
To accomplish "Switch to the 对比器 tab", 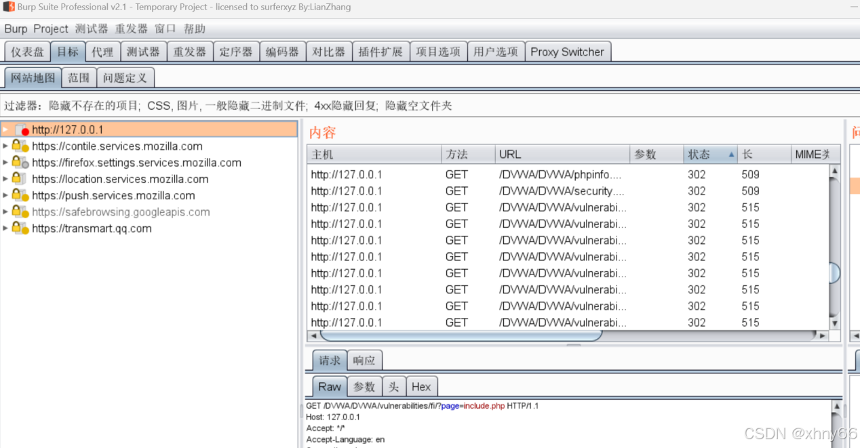I will tap(328, 52).
